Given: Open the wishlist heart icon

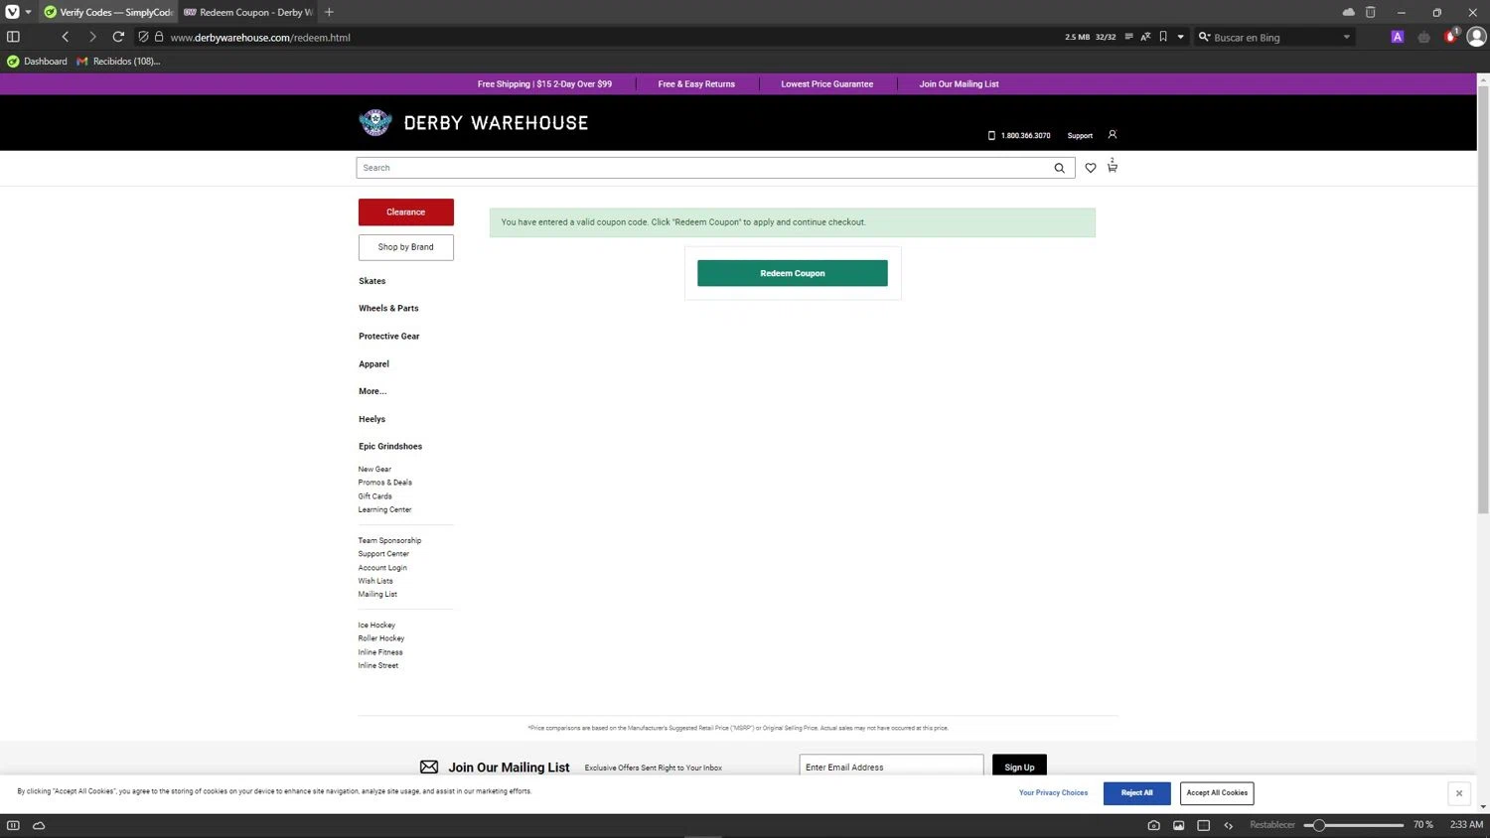Looking at the screenshot, I should [x=1091, y=168].
